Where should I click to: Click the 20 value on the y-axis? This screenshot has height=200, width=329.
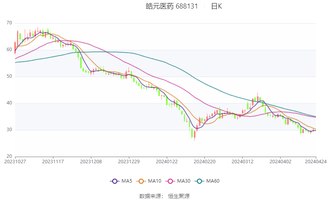point(9,157)
